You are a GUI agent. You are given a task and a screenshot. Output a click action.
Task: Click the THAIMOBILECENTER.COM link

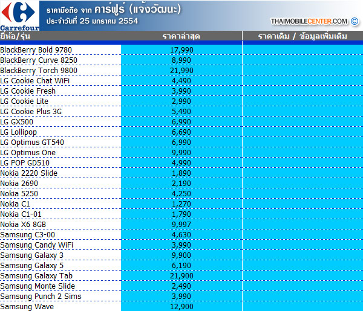click(x=309, y=21)
